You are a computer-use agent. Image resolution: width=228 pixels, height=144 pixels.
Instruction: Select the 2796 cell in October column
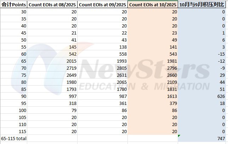(153, 68)
